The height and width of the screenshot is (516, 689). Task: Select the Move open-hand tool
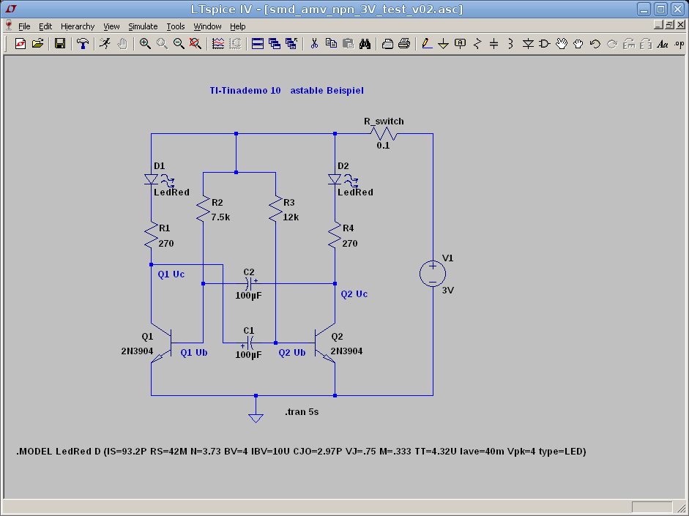562,43
